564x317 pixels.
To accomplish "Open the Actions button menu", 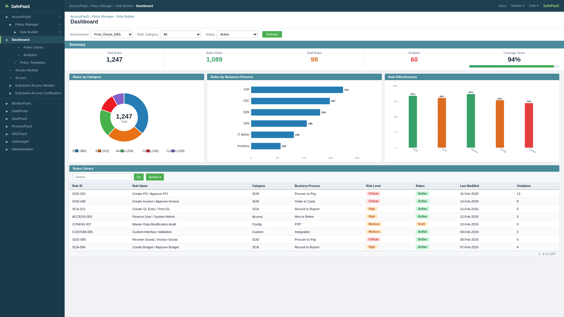I will tap(155, 177).
